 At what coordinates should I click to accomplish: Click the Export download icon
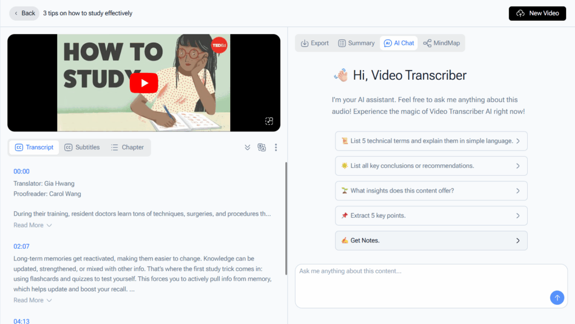pyautogui.click(x=304, y=43)
